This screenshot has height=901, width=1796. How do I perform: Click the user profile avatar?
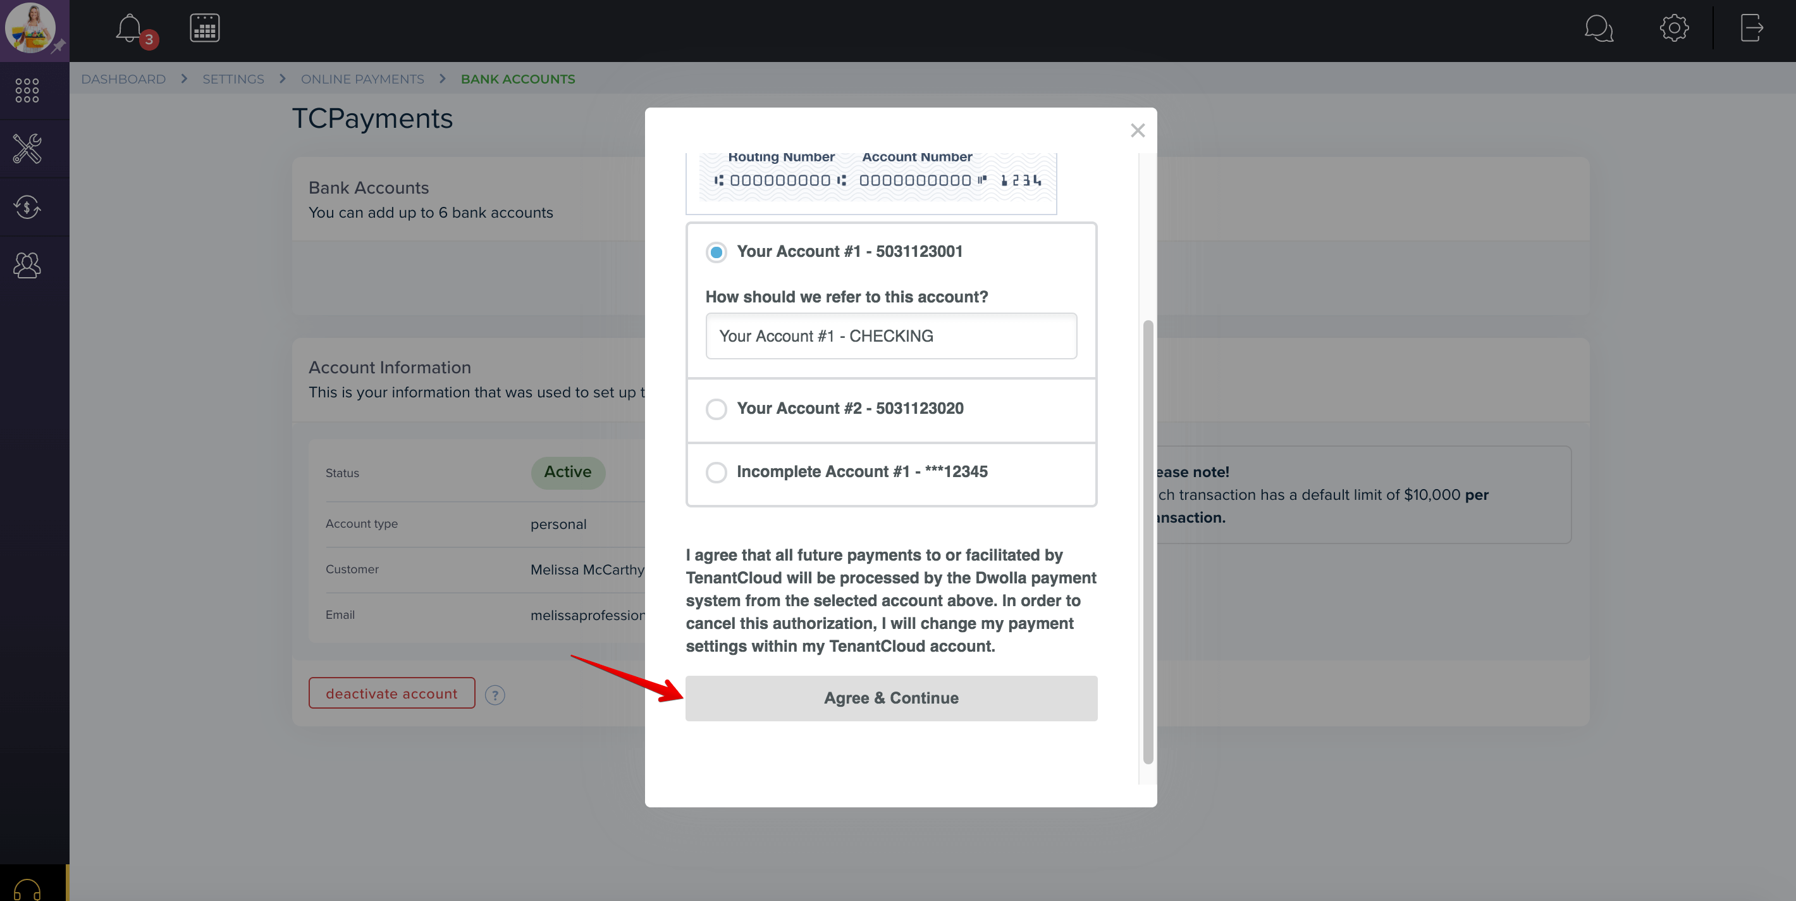point(30,28)
